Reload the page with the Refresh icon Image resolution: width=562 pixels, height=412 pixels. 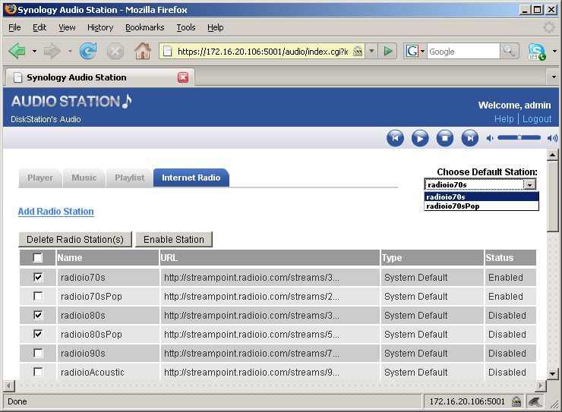click(88, 51)
